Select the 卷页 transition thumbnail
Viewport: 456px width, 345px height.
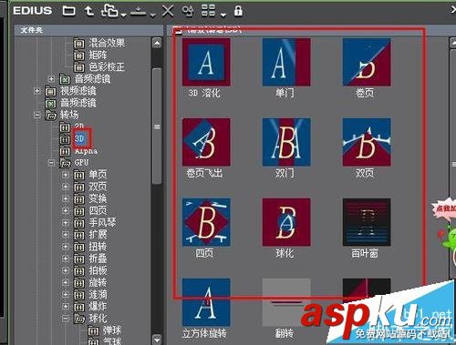367,62
